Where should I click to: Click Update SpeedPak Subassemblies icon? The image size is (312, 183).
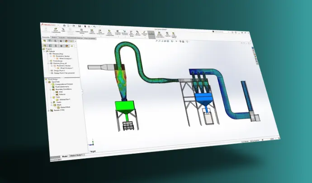(x=159, y=35)
